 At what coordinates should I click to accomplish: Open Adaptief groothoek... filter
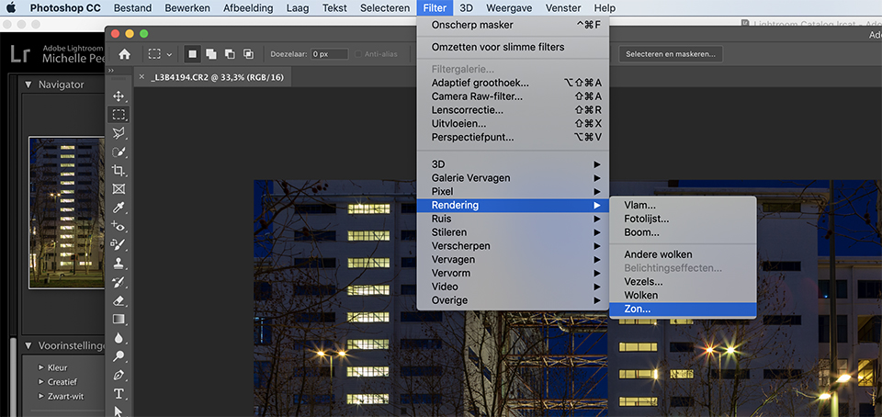coord(513,84)
